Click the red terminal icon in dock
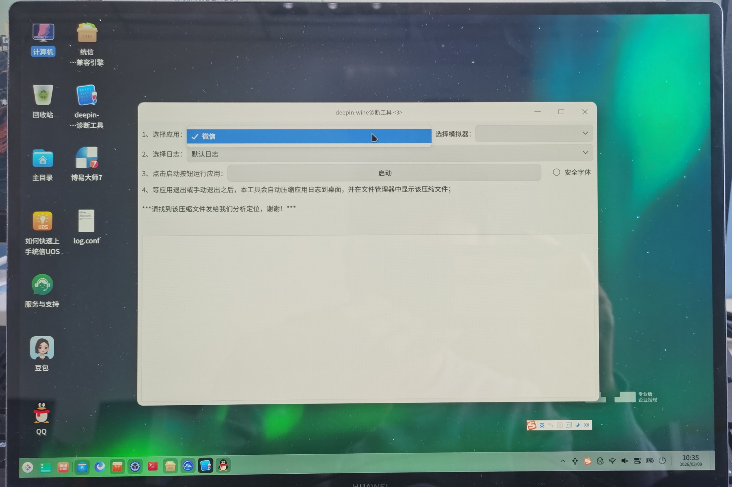 pyautogui.click(x=152, y=466)
